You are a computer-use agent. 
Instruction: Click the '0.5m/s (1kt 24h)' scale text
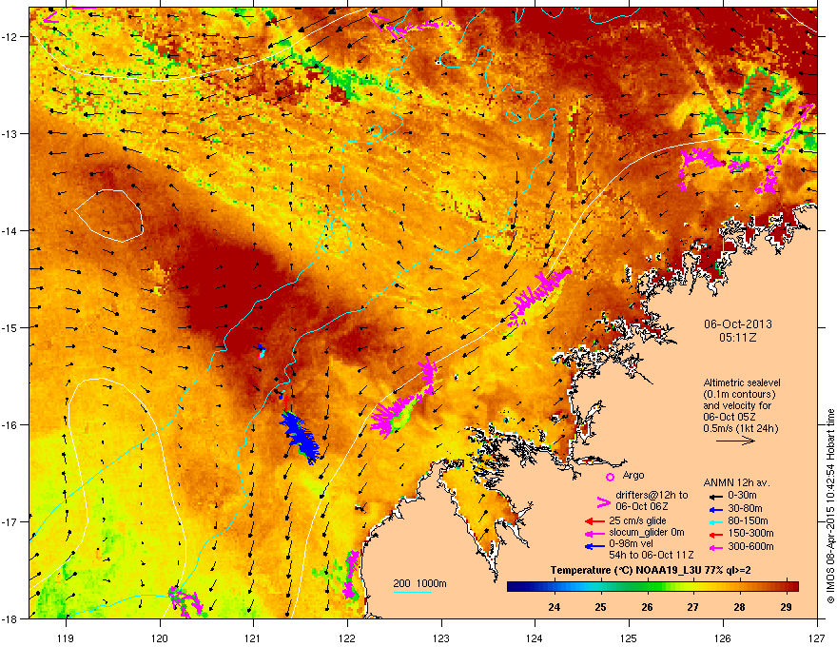click(740, 429)
